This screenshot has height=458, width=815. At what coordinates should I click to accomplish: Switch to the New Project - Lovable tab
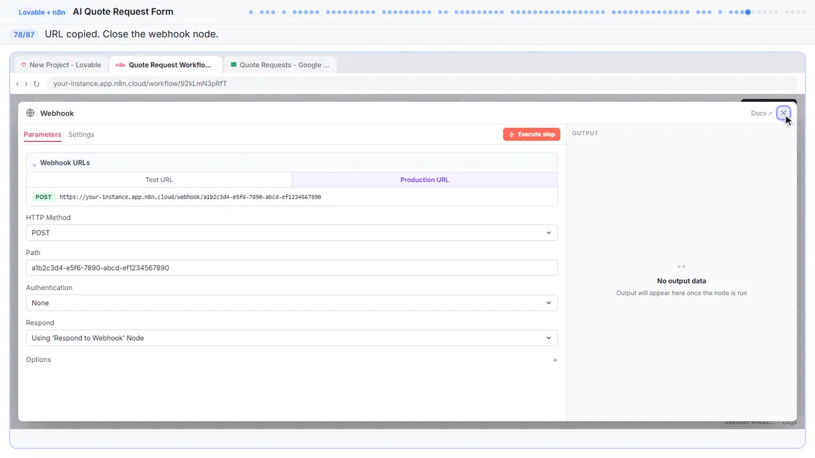pos(61,65)
